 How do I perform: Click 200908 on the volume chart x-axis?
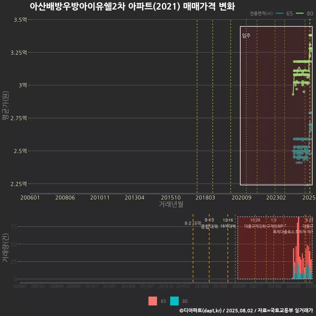74,286
